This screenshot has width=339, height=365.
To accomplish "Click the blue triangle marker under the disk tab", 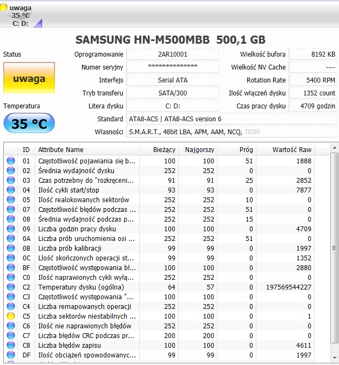I will (38, 23).
